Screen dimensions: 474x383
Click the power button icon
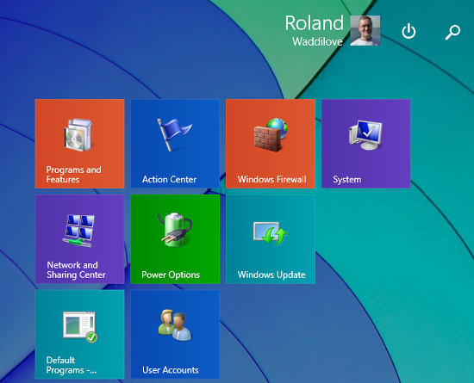coord(409,31)
